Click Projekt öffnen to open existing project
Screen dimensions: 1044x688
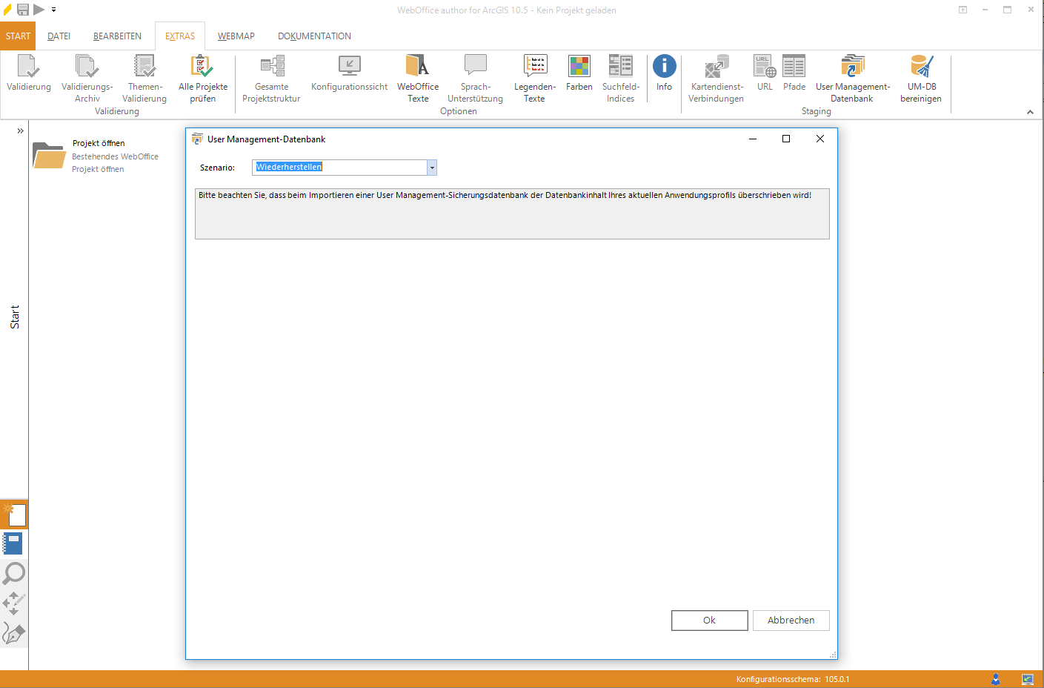pos(97,143)
